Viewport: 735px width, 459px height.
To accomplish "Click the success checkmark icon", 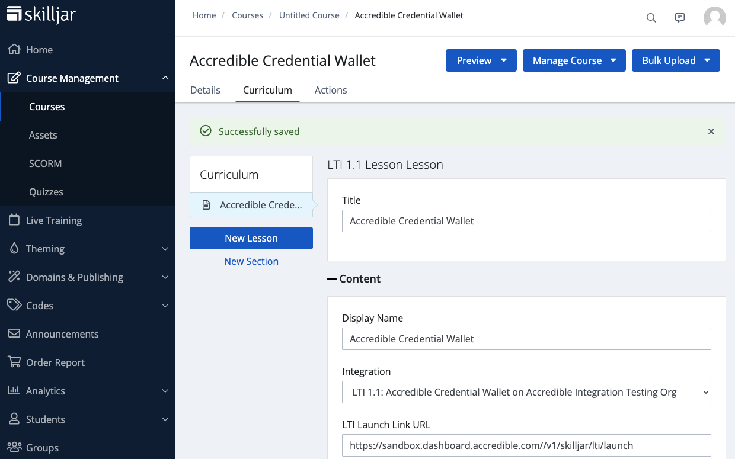I will point(206,131).
